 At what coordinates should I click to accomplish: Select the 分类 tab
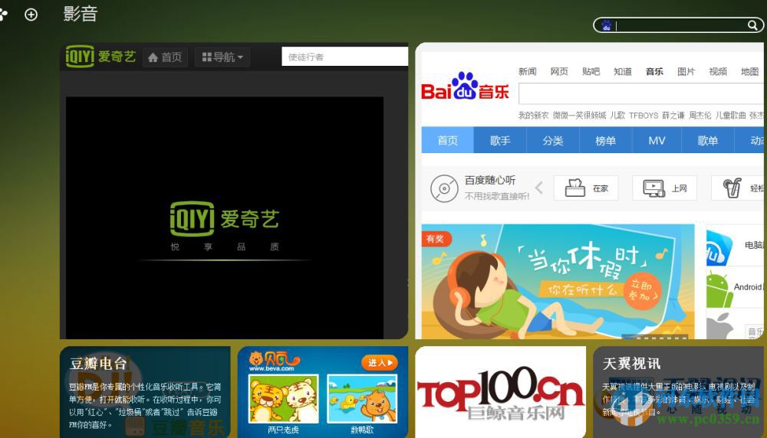click(553, 141)
